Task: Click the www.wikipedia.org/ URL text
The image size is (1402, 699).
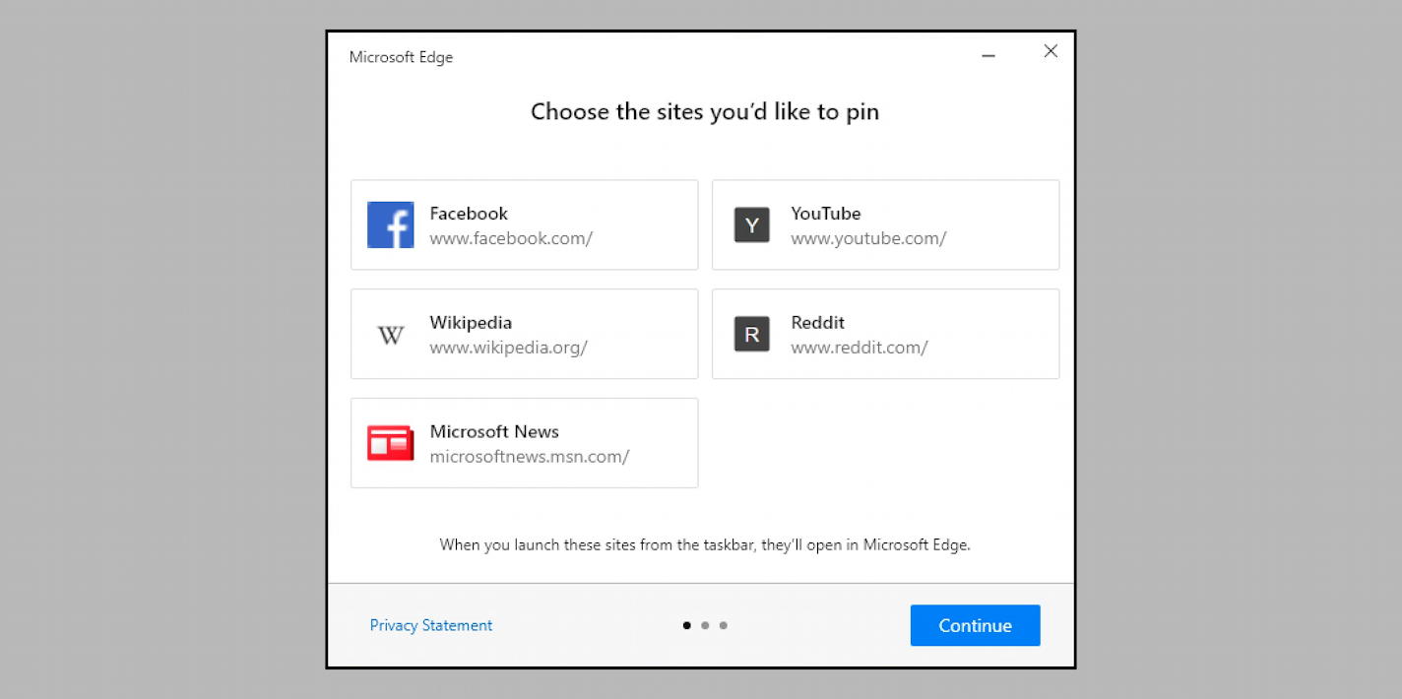Action: (508, 348)
